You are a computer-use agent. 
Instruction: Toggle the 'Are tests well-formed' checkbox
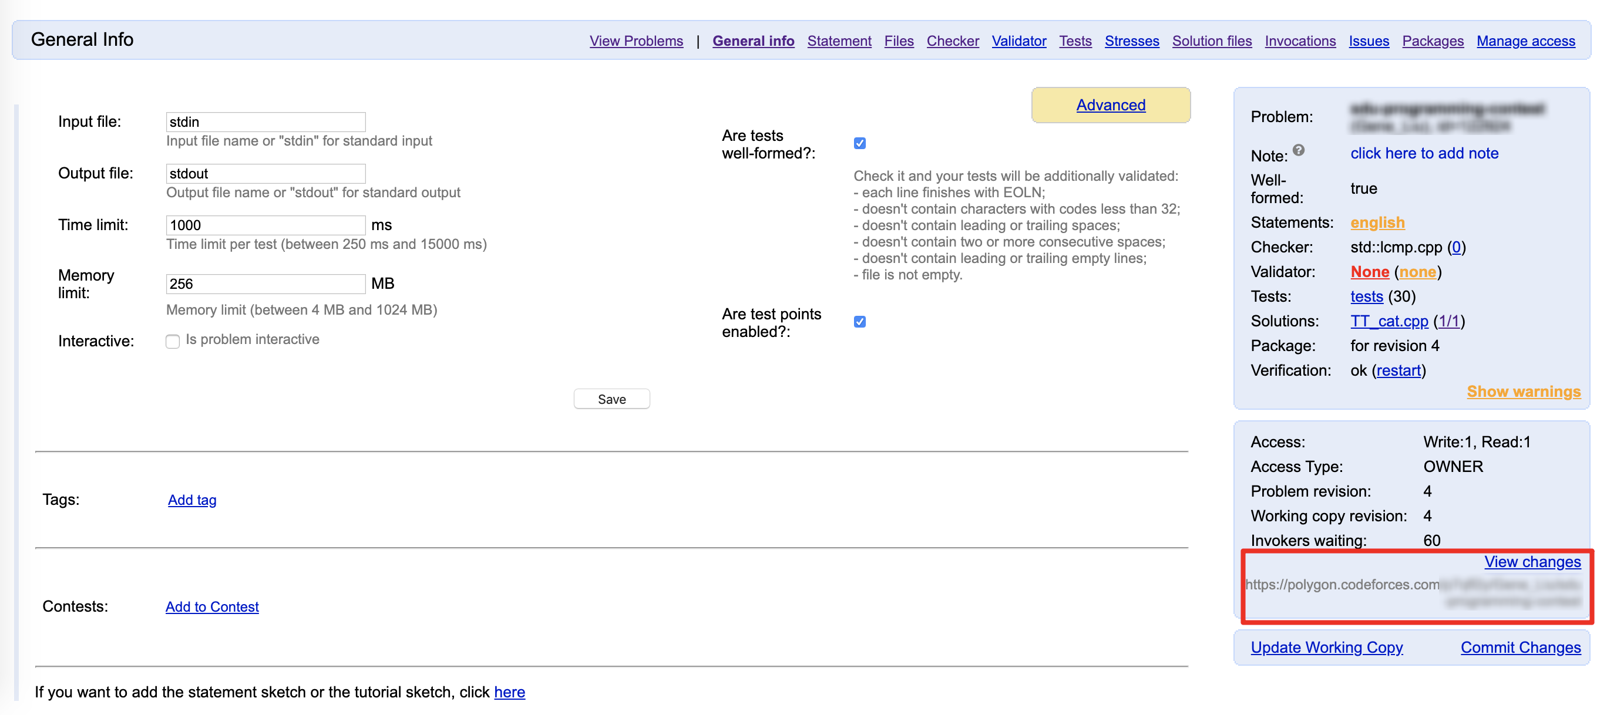click(x=860, y=143)
